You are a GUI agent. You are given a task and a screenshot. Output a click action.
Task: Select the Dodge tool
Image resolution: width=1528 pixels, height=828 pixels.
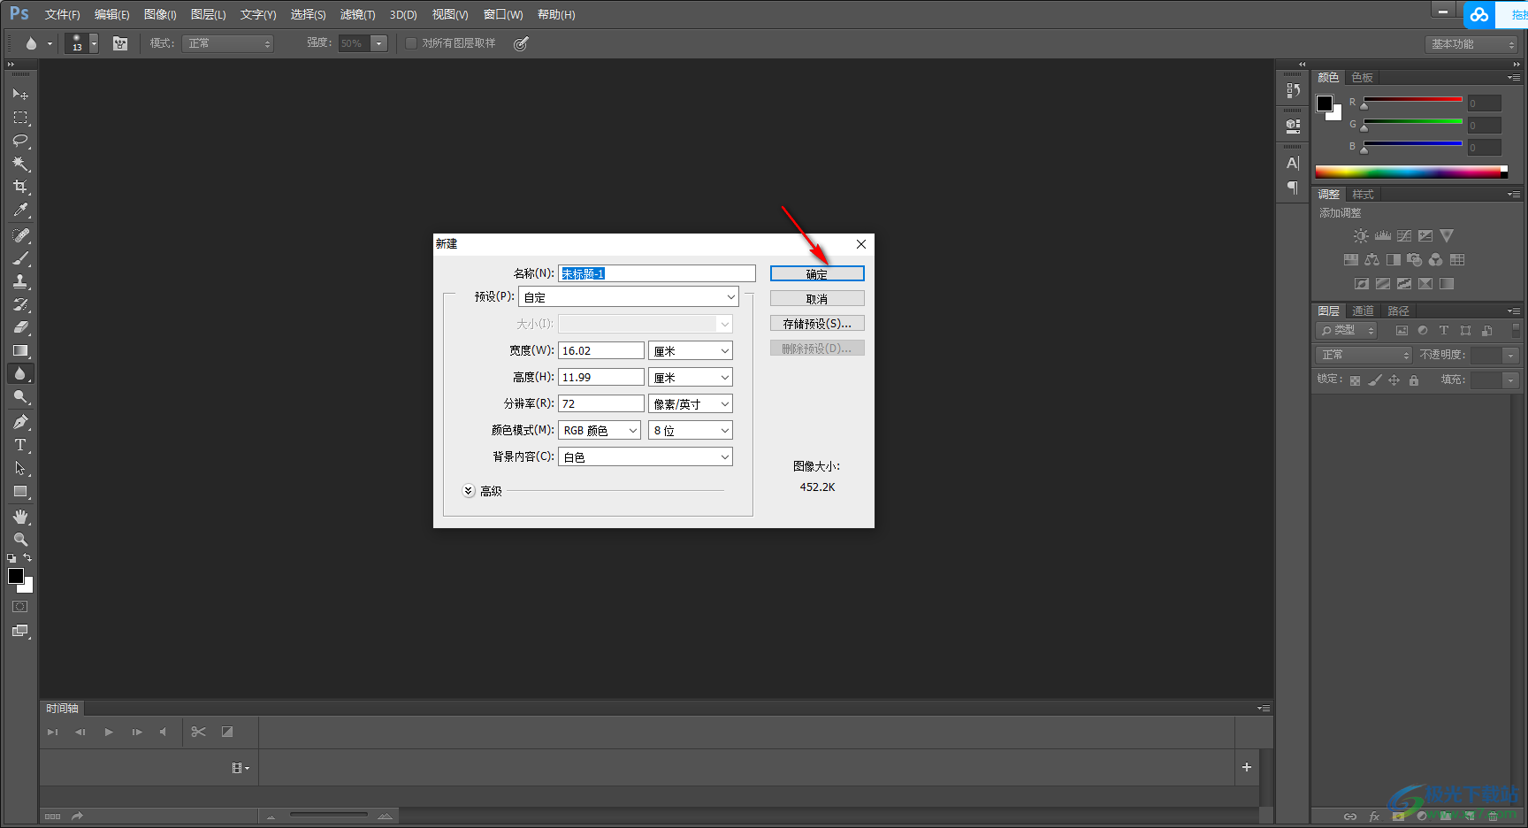coord(20,397)
